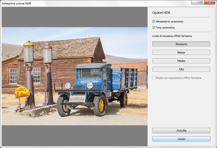Uncheck the Tono automatico checkbox
Viewport: 217px width, 148px height.
154,27
